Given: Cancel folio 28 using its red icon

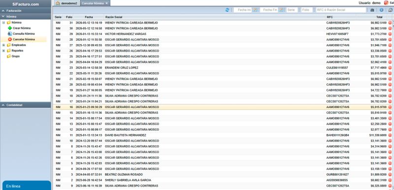Looking at the screenshot, I should click(390, 40).
